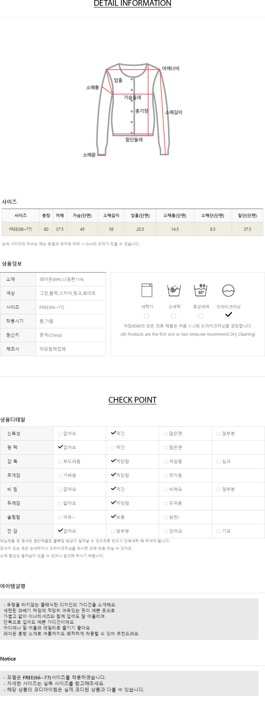265x701 pixels.
Task: Check the 세탁기 checkbox
Action: [x=146, y=316]
